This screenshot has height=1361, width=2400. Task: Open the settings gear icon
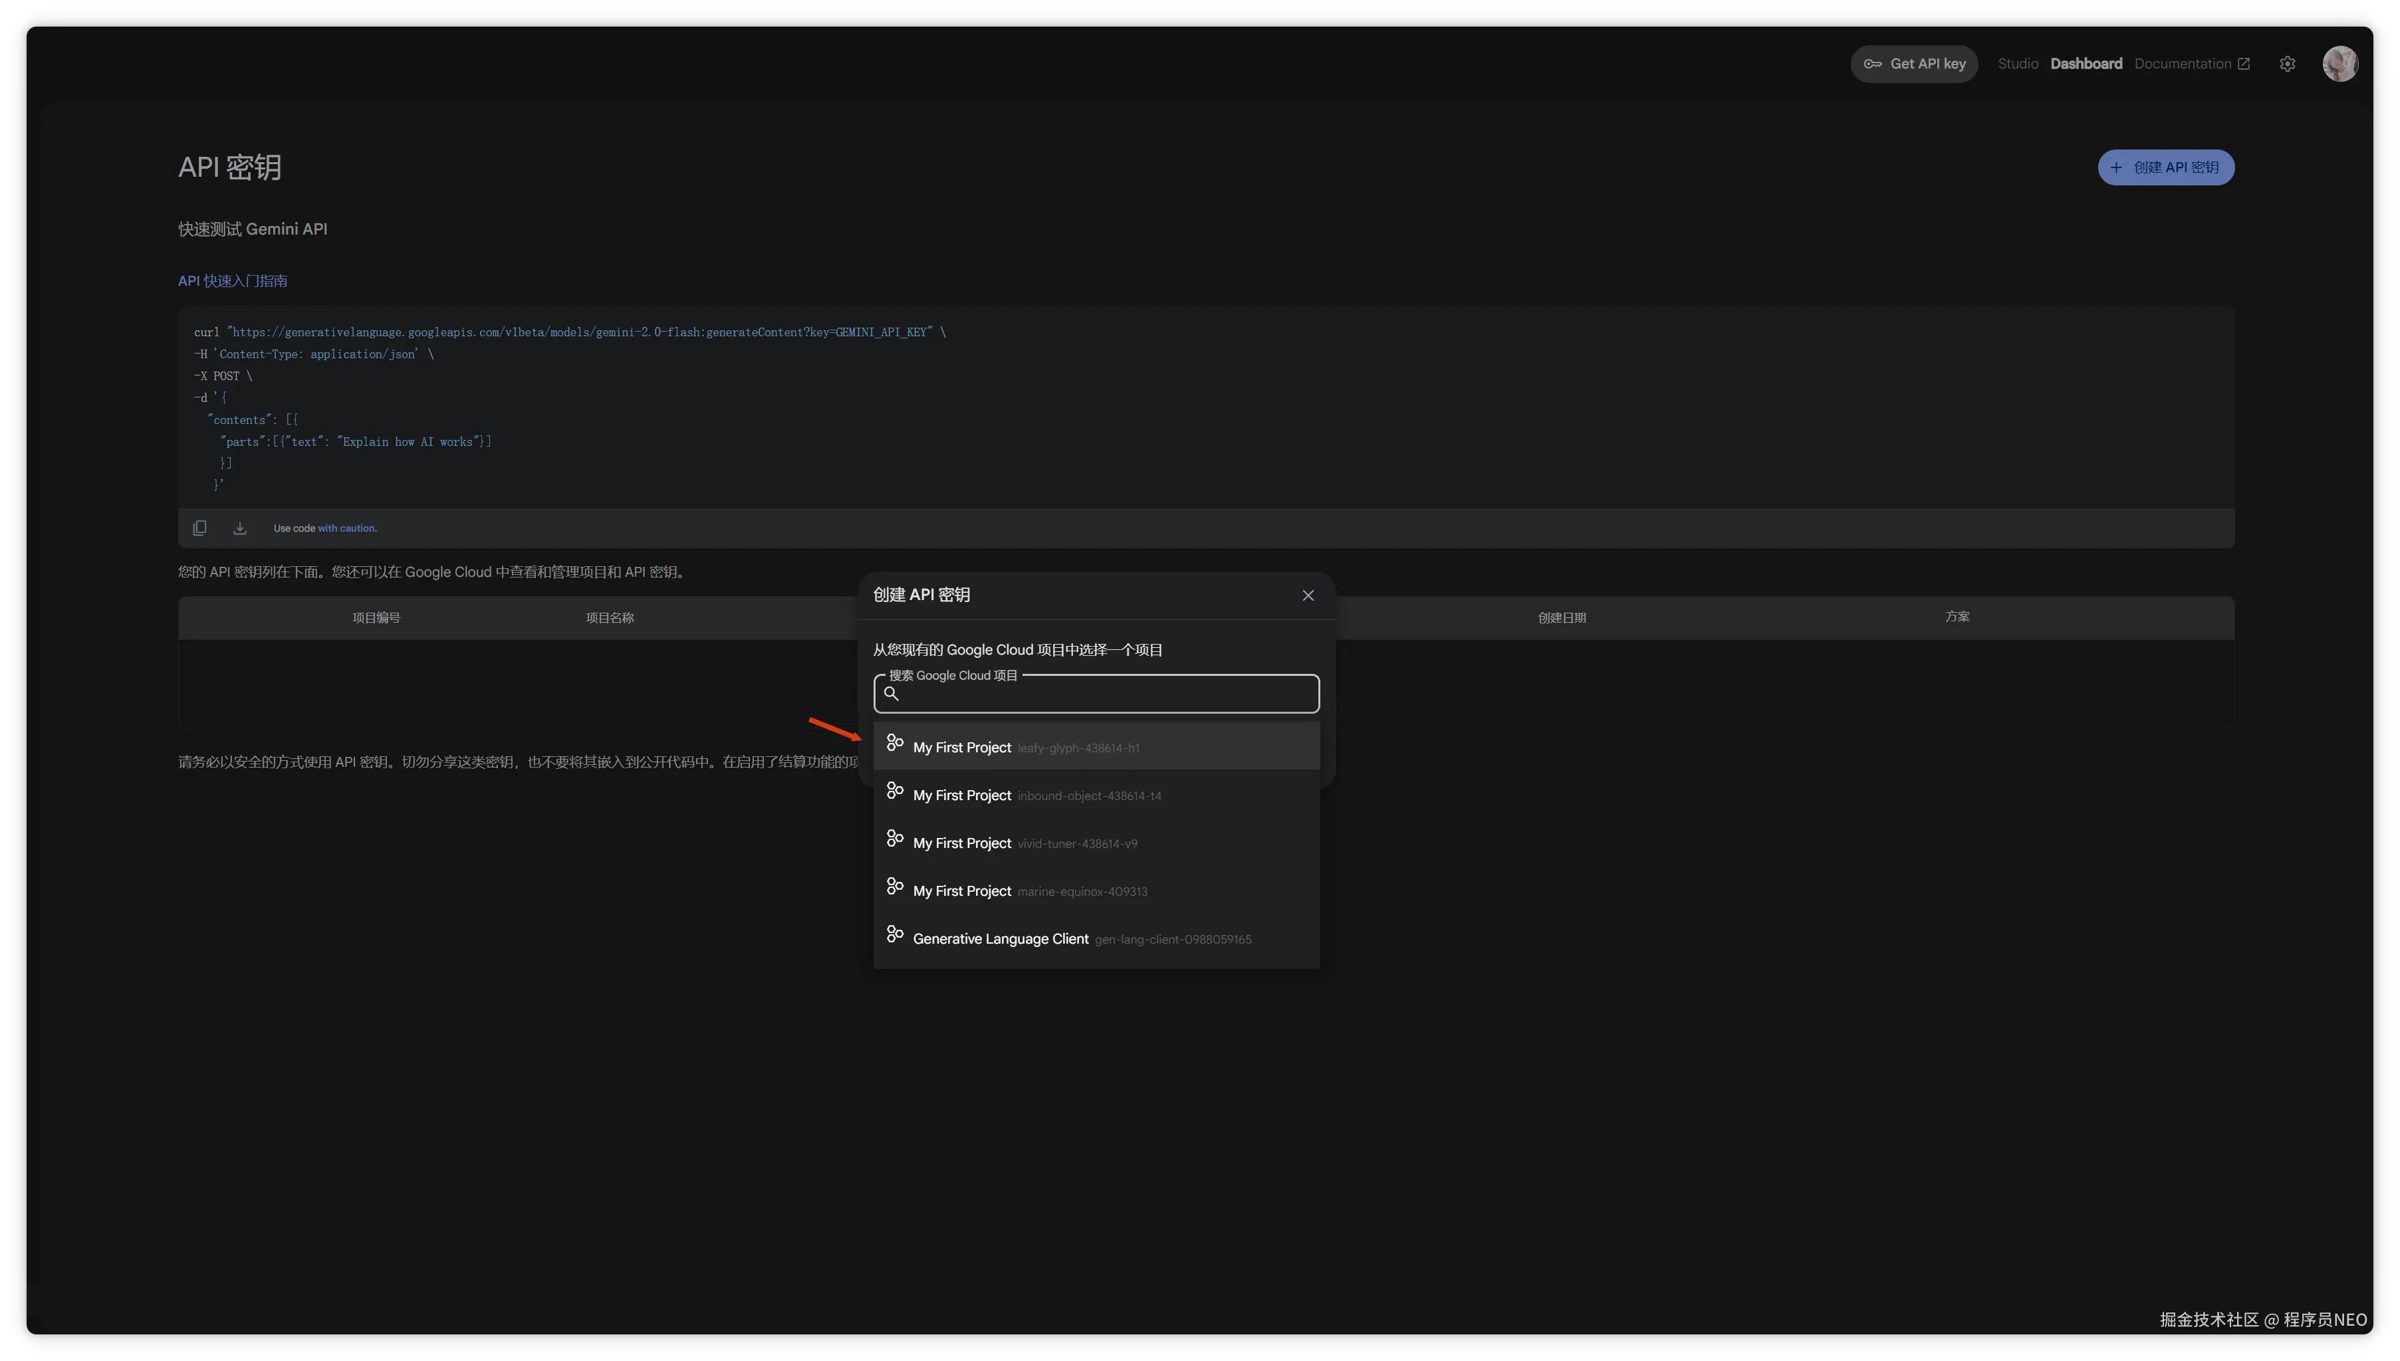pyautogui.click(x=2287, y=64)
